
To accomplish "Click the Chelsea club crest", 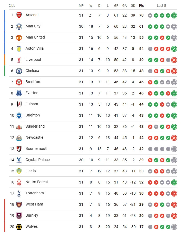I will (x=19, y=71).
